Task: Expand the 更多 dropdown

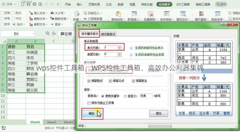Action: tap(62, 25)
